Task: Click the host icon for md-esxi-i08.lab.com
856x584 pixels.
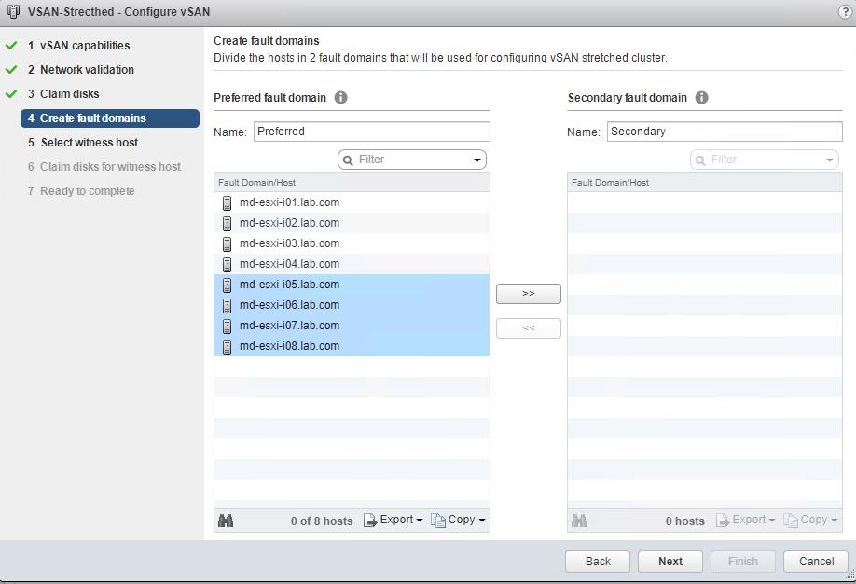Action: point(228,347)
